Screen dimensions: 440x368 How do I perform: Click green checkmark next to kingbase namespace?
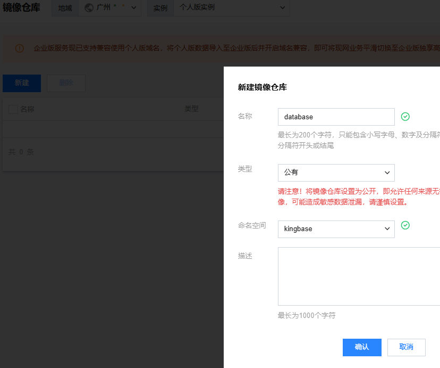coord(405,225)
